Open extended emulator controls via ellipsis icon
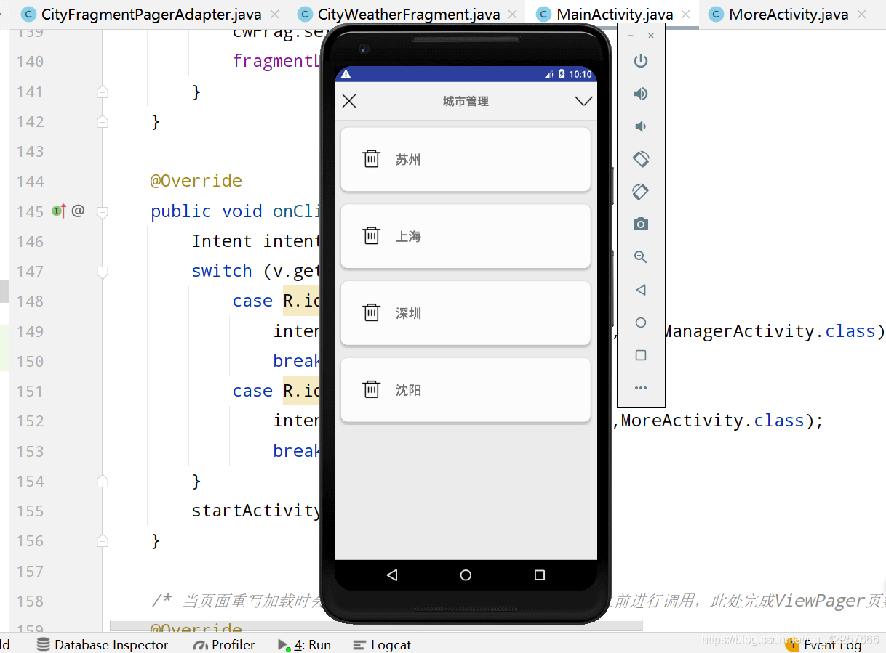Viewport: 886px width, 653px height. coord(641,387)
